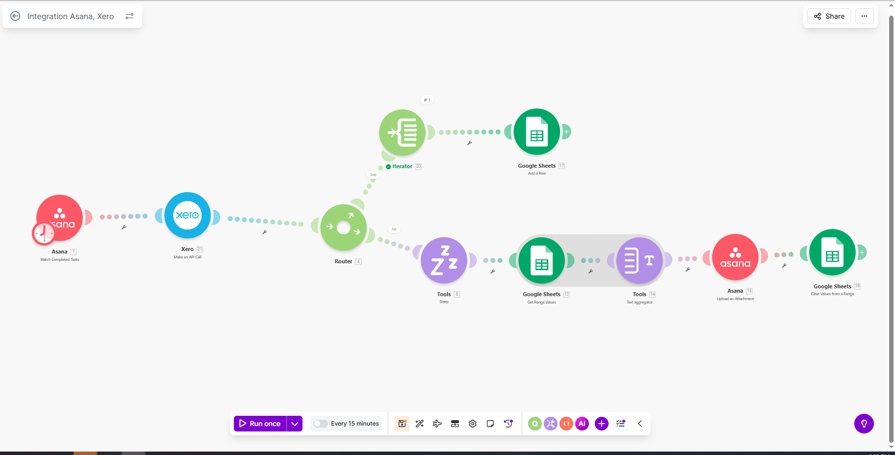The width and height of the screenshot is (895, 455).
Task: Click filter wrench before the Text aggregator
Action: [590, 271]
